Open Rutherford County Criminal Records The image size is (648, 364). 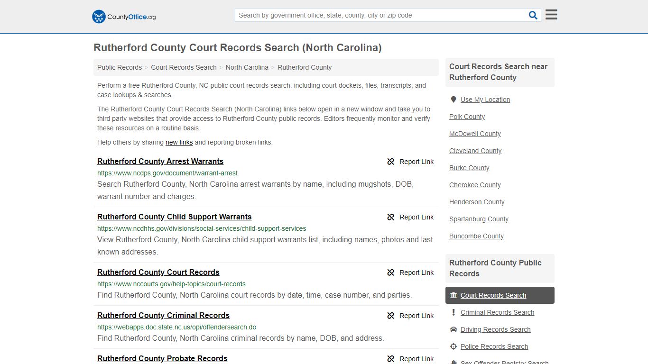[163, 315]
